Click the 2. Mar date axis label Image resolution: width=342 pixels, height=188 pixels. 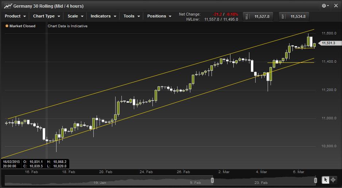coord(224,172)
